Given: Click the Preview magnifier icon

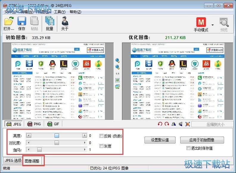Looking at the screenshot, I should coord(224,22).
